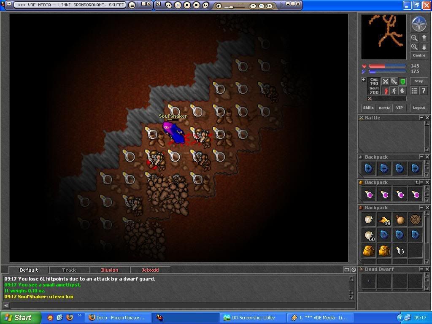Click Winamp play button
This screenshot has height=324, width=432.
(178, 5)
